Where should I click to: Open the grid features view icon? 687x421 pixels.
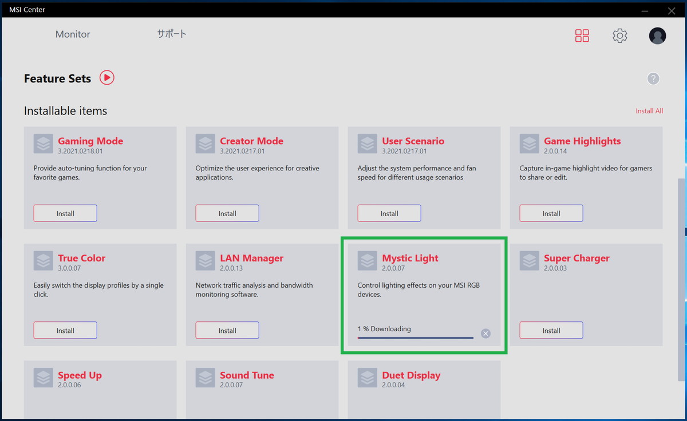click(x=582, y=35)
